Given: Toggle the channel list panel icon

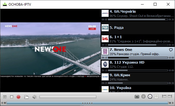Looking at the screenshot, I should [156, 96].
